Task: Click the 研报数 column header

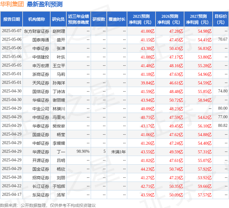Action: pos(99,19)
